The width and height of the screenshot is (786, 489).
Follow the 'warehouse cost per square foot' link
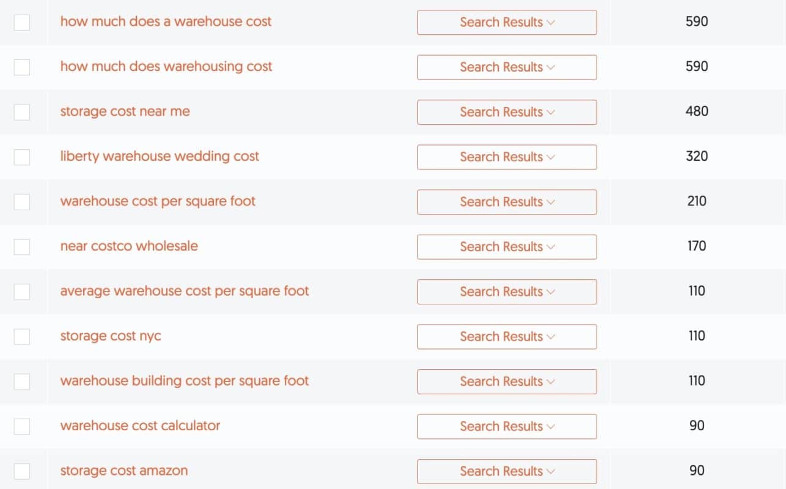tap(158, 201)
